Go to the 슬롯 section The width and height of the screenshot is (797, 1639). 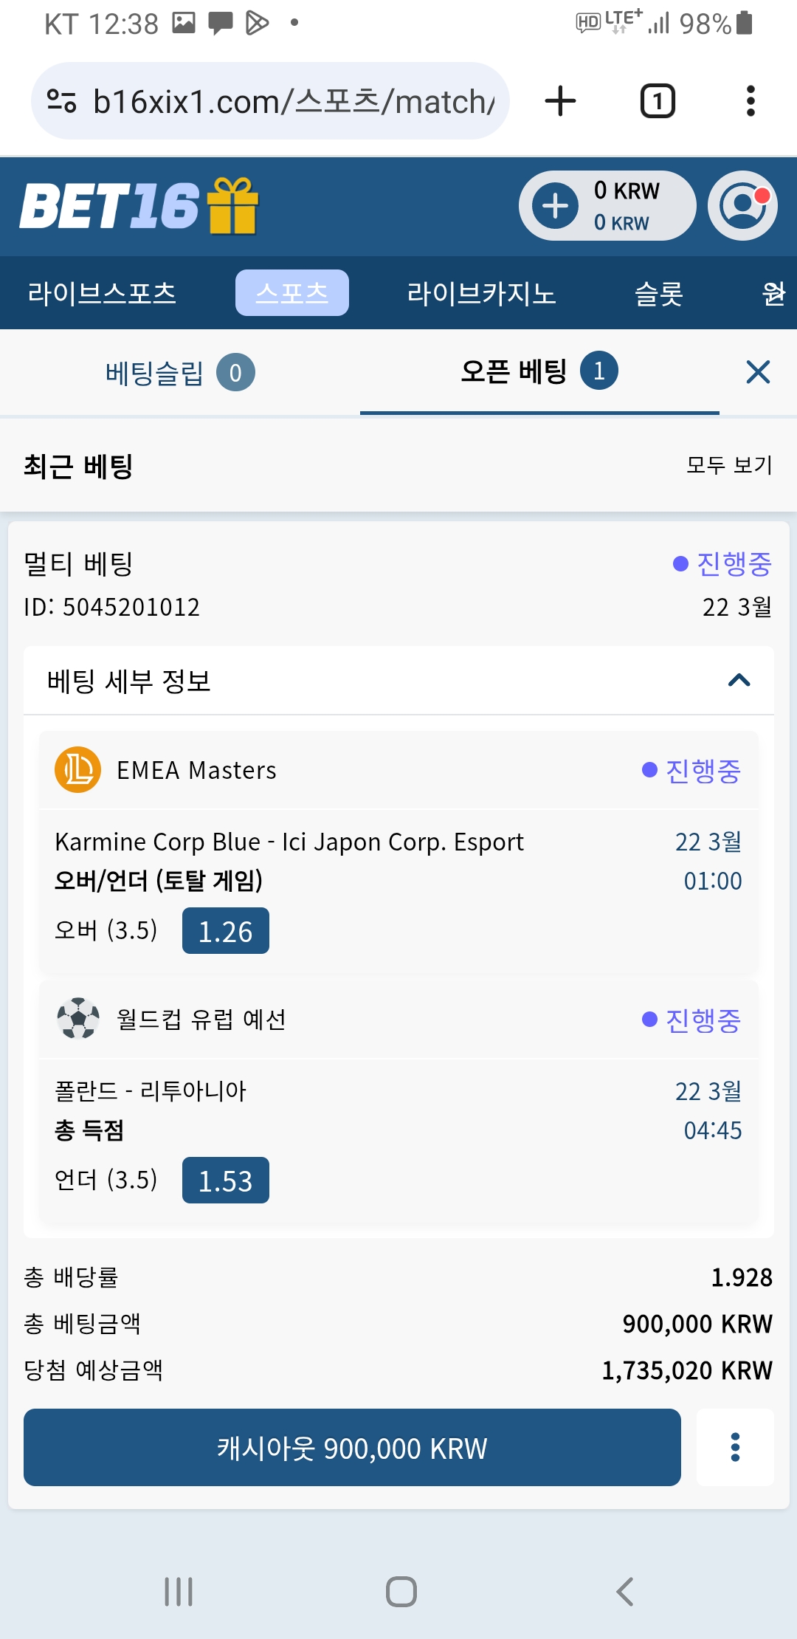point(658,293)
